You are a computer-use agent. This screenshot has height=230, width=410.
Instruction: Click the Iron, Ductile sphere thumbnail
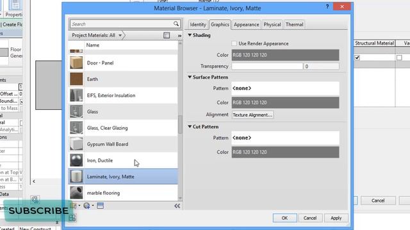(x=76, y=160)
